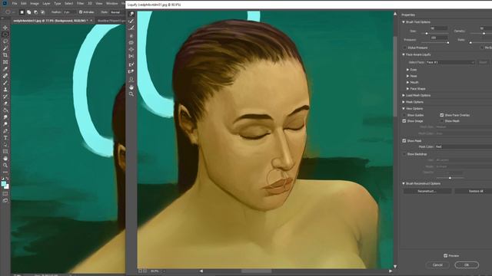This screenshot has height=276, width=492.
Task: Click the Photoshop app logo
Action: click(x=5, y=3)
